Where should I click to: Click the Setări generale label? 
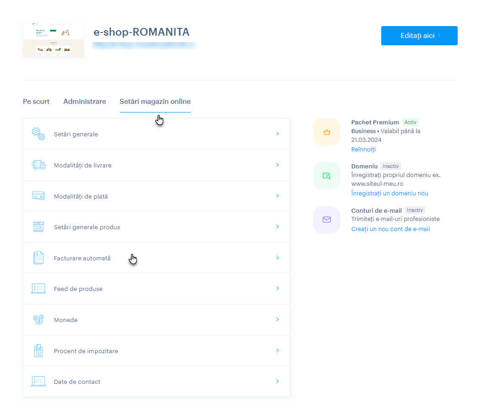click(x=76, y=134)
